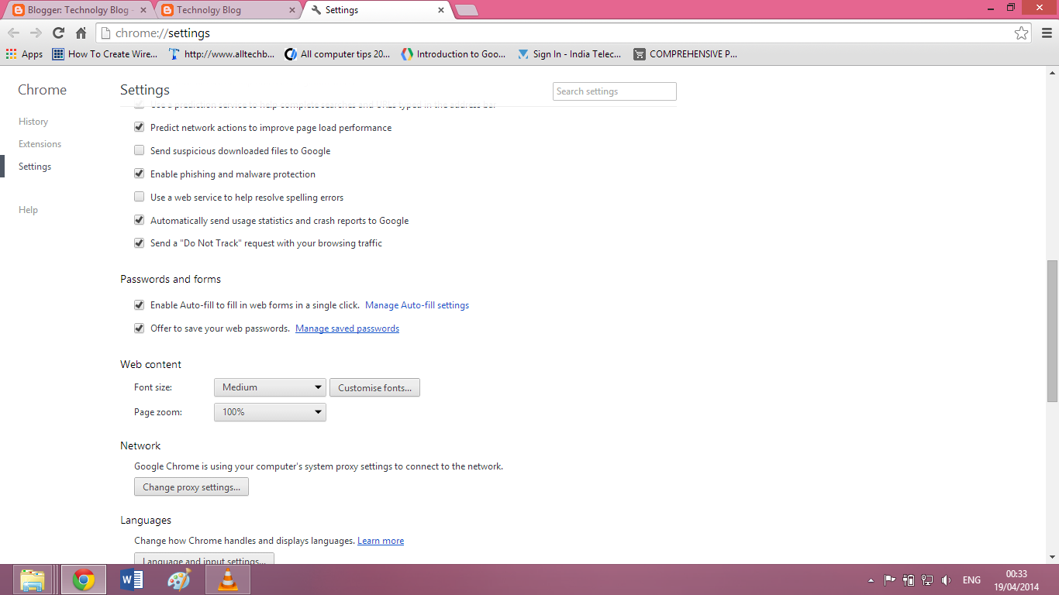Screen dimensions: 1059x595
Task: Open 'Manage Auto-fill settings' link
Action: [x=417, y=305]
